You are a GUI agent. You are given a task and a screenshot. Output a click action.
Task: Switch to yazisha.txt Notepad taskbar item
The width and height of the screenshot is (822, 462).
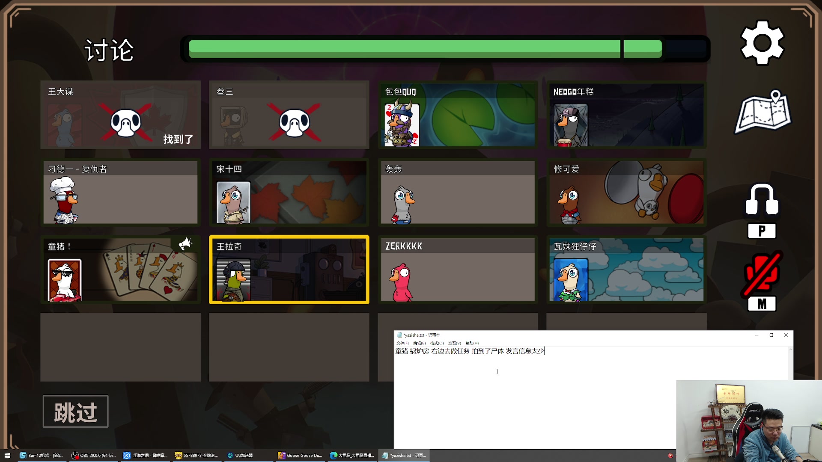(x=404, y=456)
